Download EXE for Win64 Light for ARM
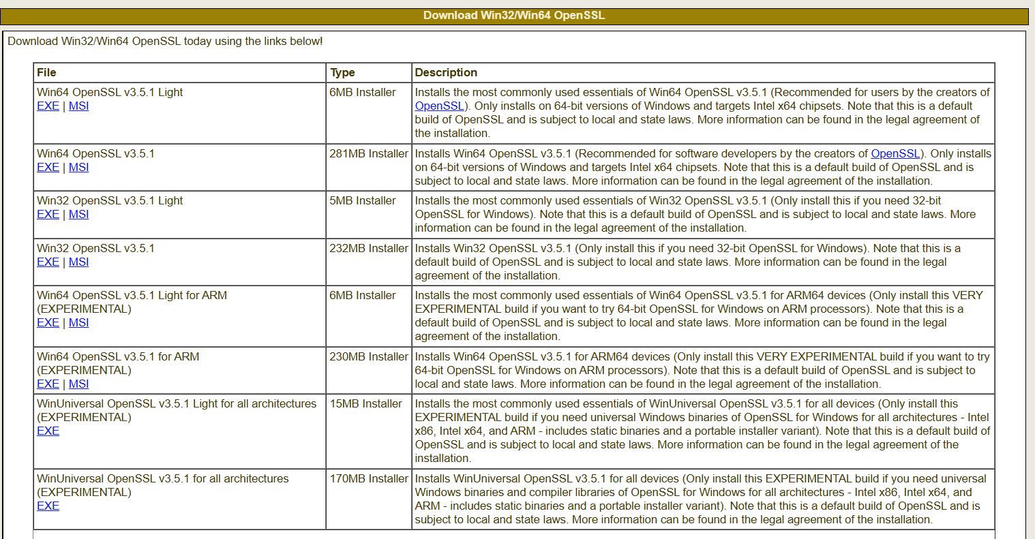1035x539 pixels. pos(48,323)
